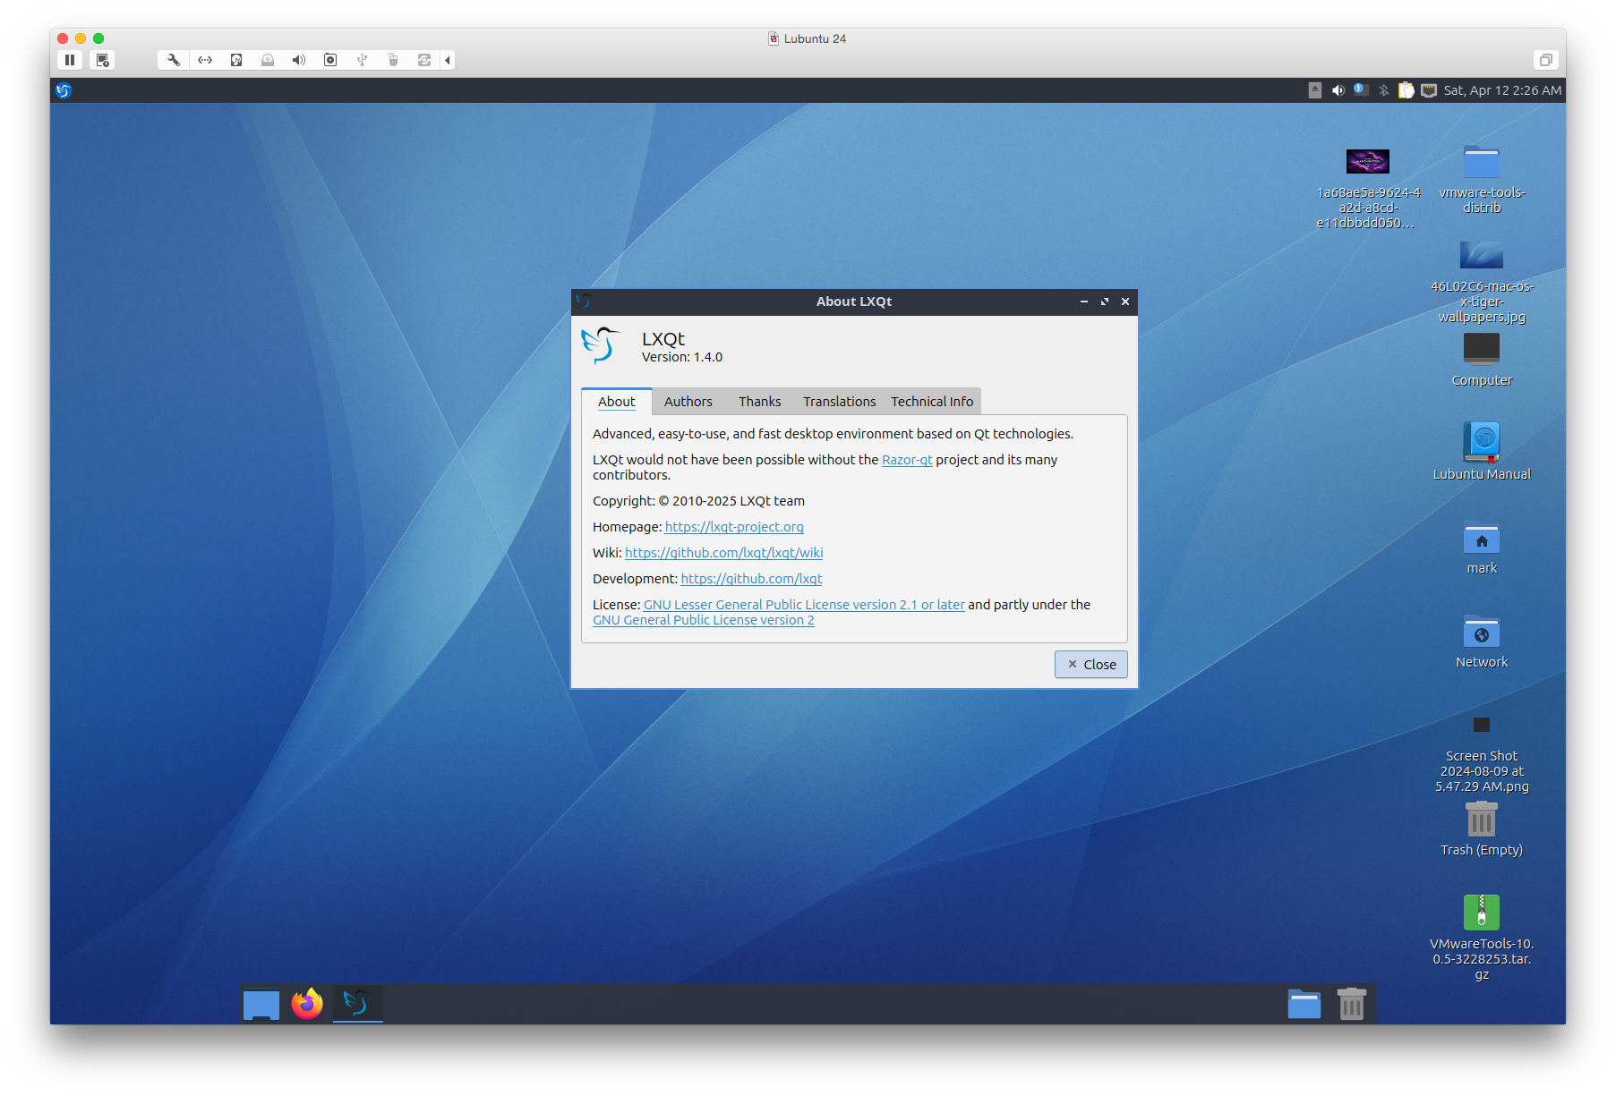1616x1096 pixels.
Task: Open Firefox from the taskbar
Action: 307,1004
